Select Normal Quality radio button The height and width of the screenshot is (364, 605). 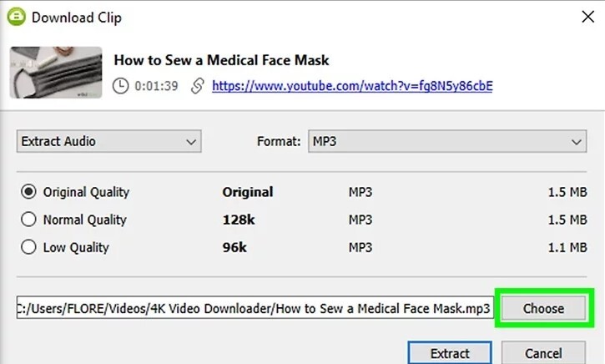point(28,220)
